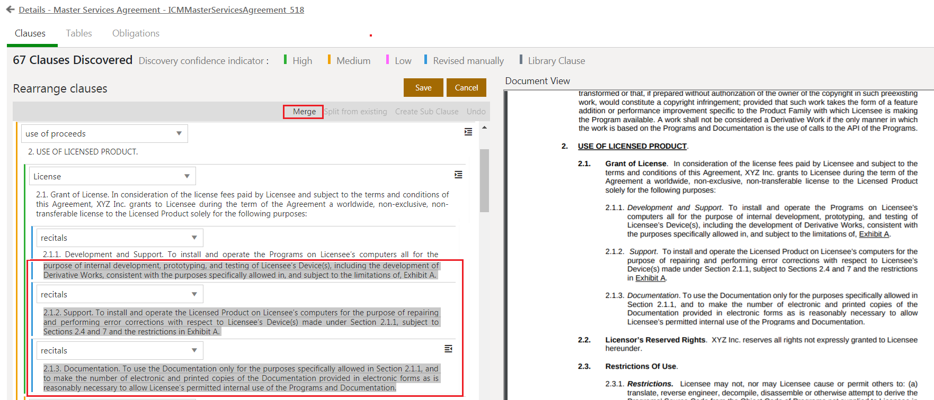This screenshot has width=934, height=400.
Task: Click outdent icon on clause 2.1.3 Documentation
Action: [448, 349]
